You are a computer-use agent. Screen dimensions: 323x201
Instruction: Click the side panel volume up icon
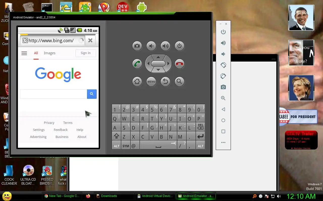point(223,43)
